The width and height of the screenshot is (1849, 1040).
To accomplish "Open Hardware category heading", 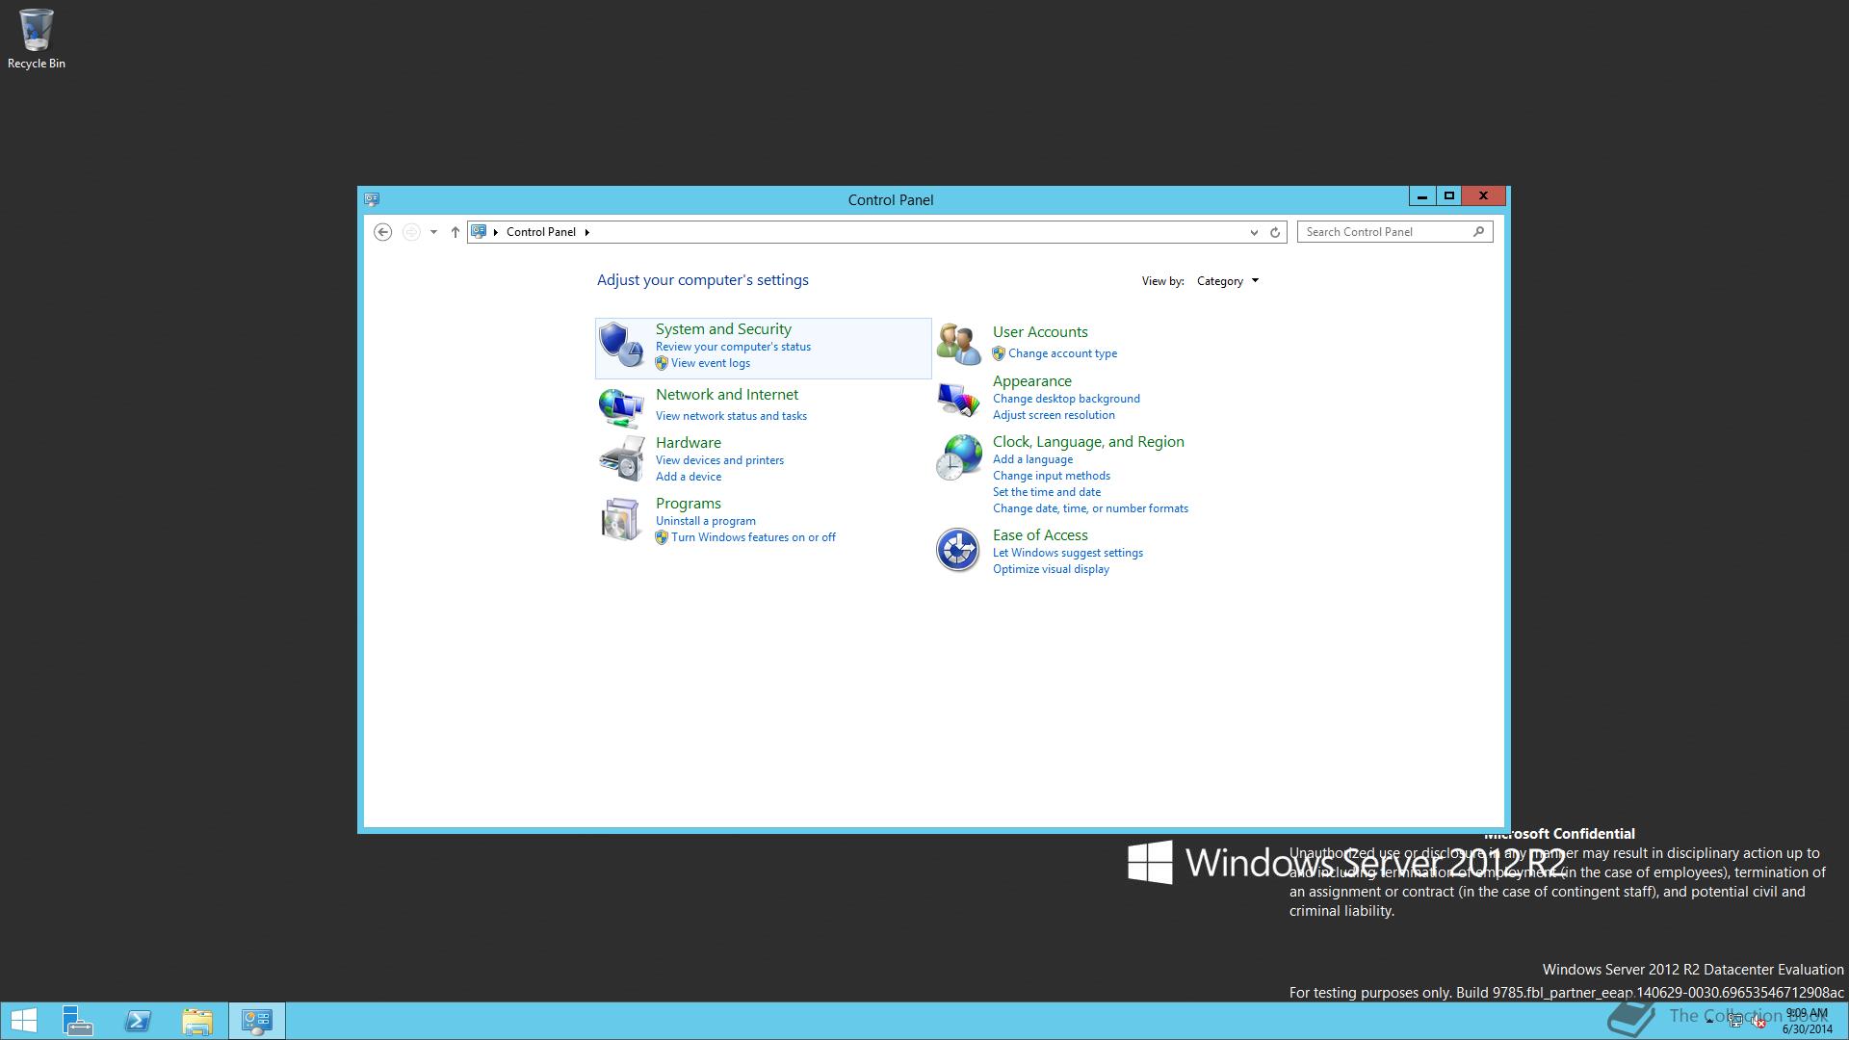I will coord(689,443).
